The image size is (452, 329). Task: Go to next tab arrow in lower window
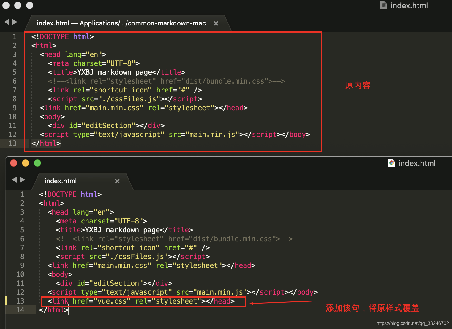pos(22,180)
